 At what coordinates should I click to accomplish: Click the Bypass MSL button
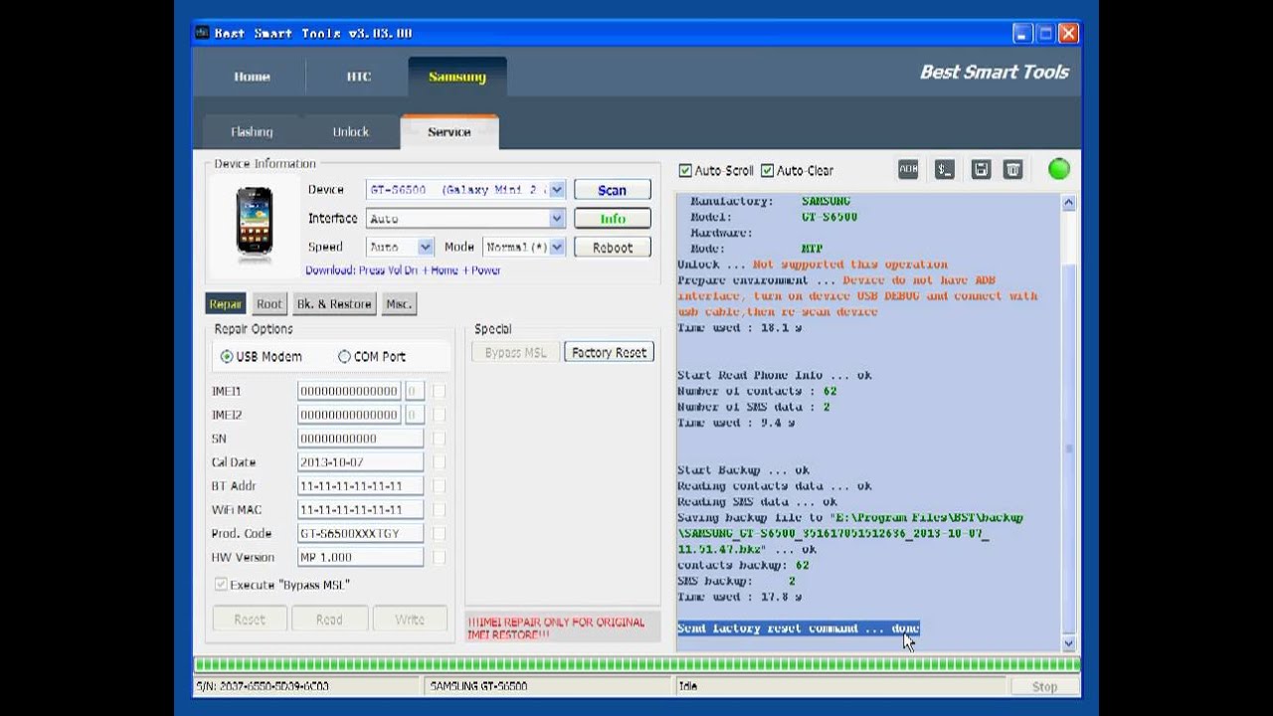pyautogui.click(x=515, y=352)
